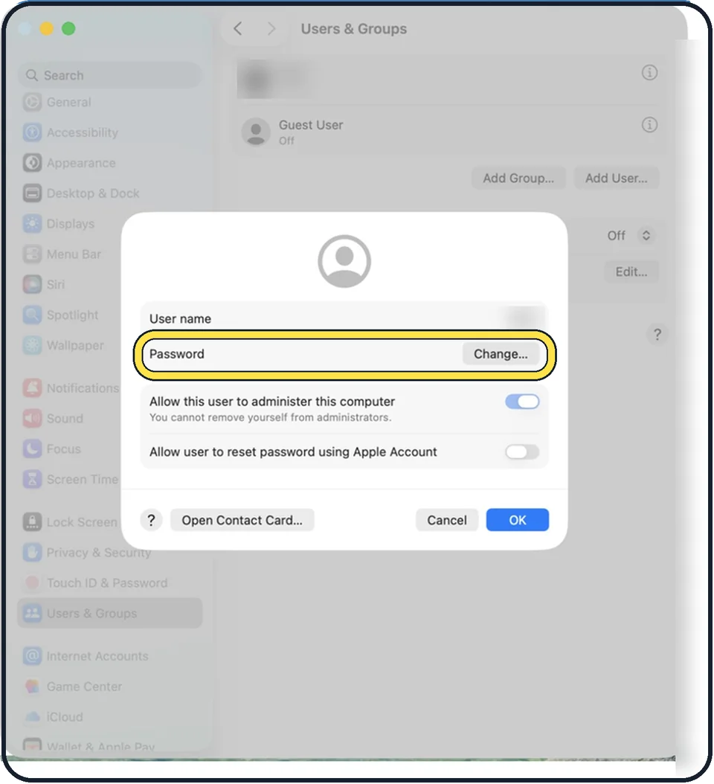Click the Siri icon in sidebar
The image size is (714, 784).
pos(32,284)
